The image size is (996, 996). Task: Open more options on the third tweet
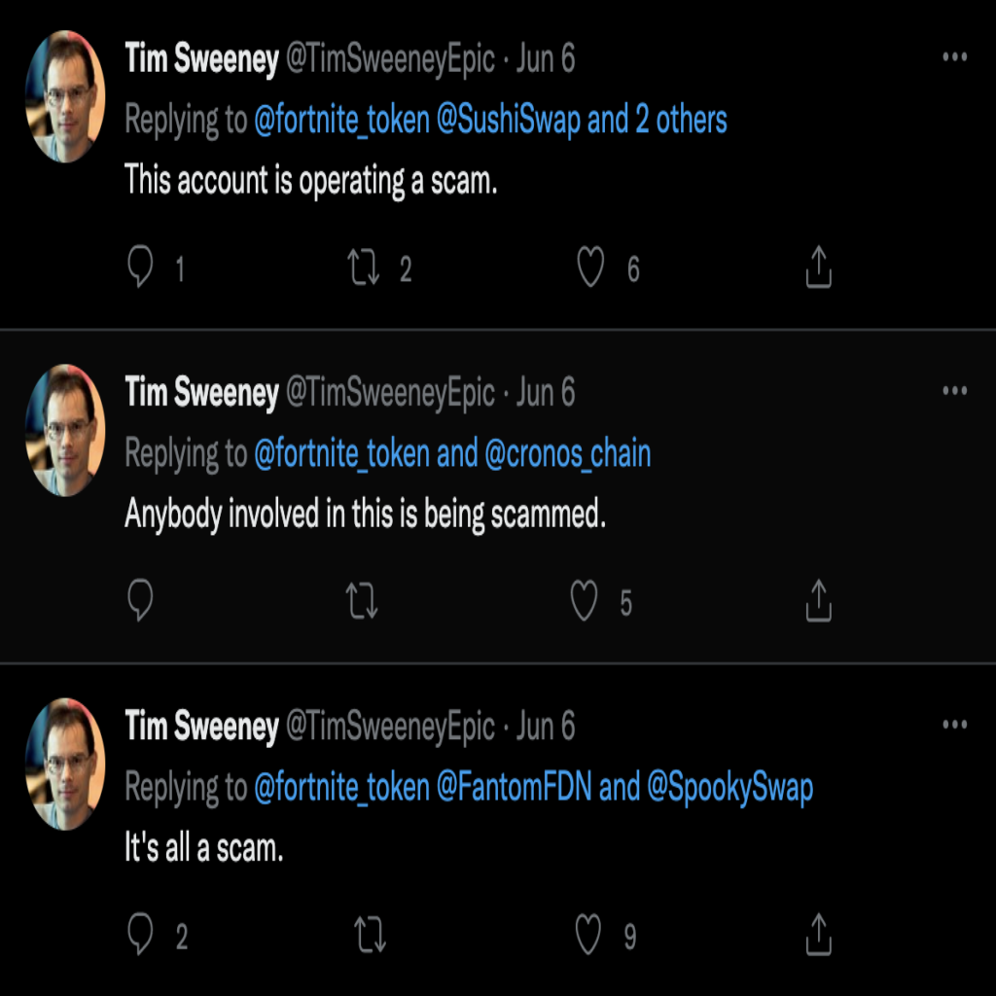click(955, 725)
